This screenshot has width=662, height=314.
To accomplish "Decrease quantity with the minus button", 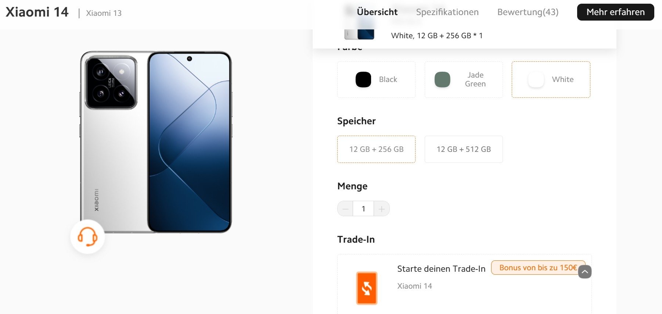I will (x=345, y=209).
